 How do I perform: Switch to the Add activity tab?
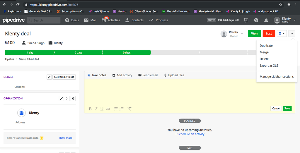point(122,75)
